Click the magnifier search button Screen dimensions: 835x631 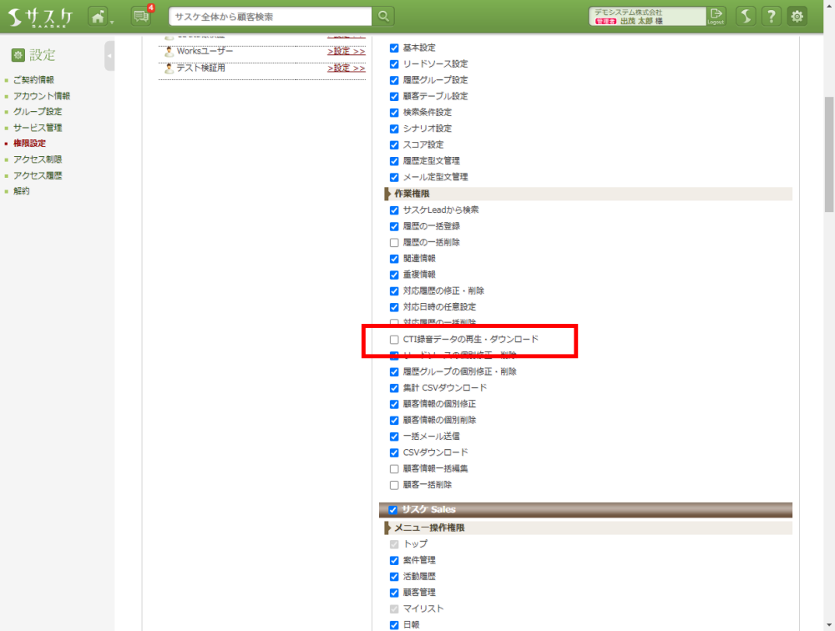pos(383,16)
